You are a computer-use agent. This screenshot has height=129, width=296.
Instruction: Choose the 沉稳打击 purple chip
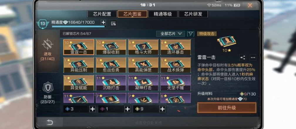pos(111,83)
